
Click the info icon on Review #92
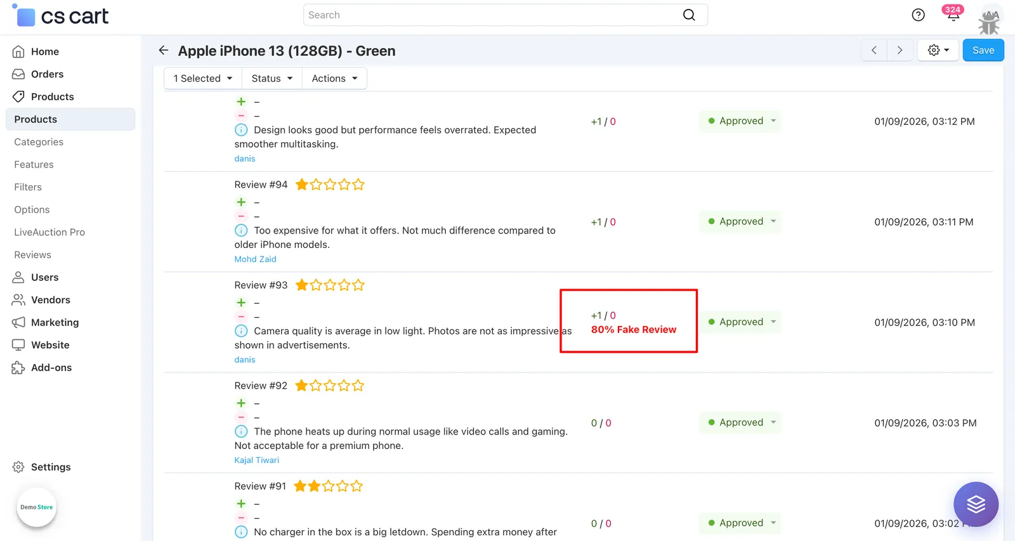[x=241, y=431]
